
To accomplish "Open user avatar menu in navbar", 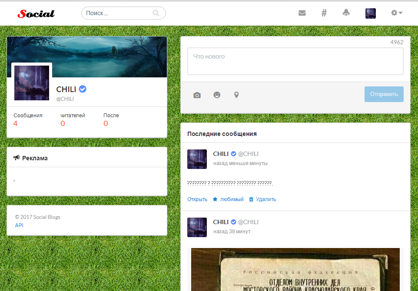I will pyautogui.click(x=370, y=13).
